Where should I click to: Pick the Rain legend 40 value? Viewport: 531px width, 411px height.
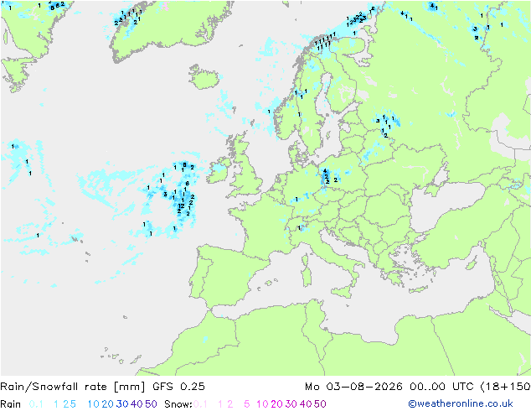coord(137,404)
